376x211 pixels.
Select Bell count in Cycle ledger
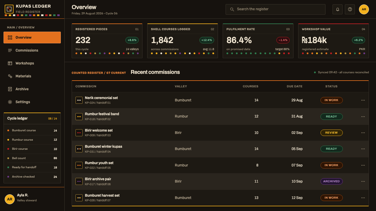tap(32, 158)
